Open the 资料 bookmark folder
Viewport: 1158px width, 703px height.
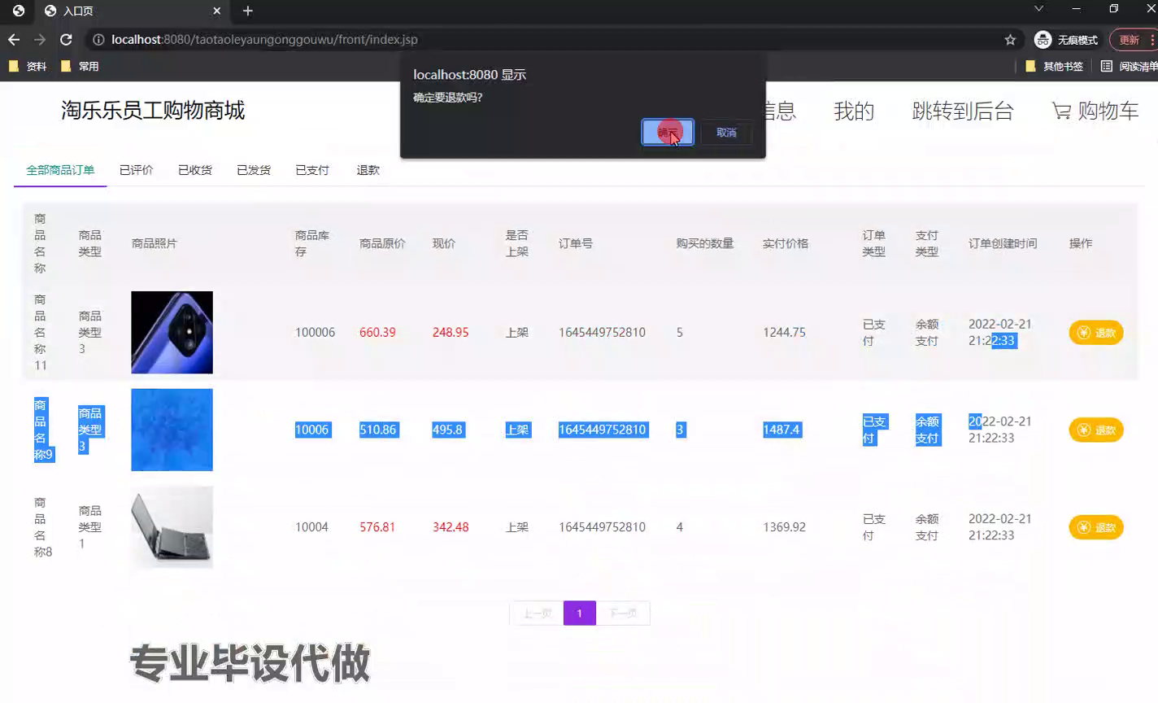(x=28, y=66)
